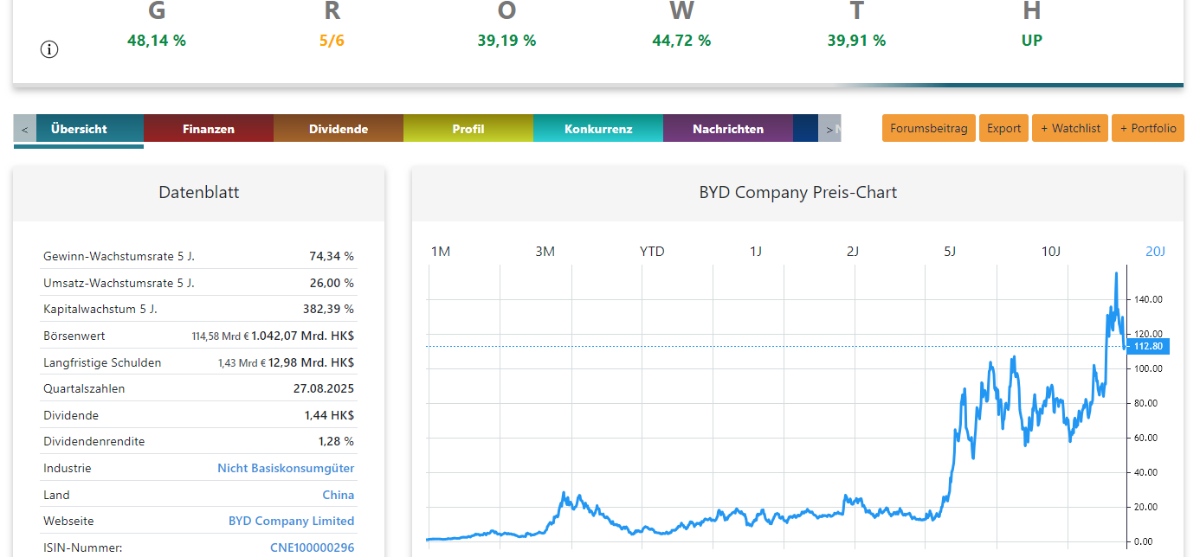Click the Industrie row label
This screenshot has width=1200, height=557.
coord(67,468)
